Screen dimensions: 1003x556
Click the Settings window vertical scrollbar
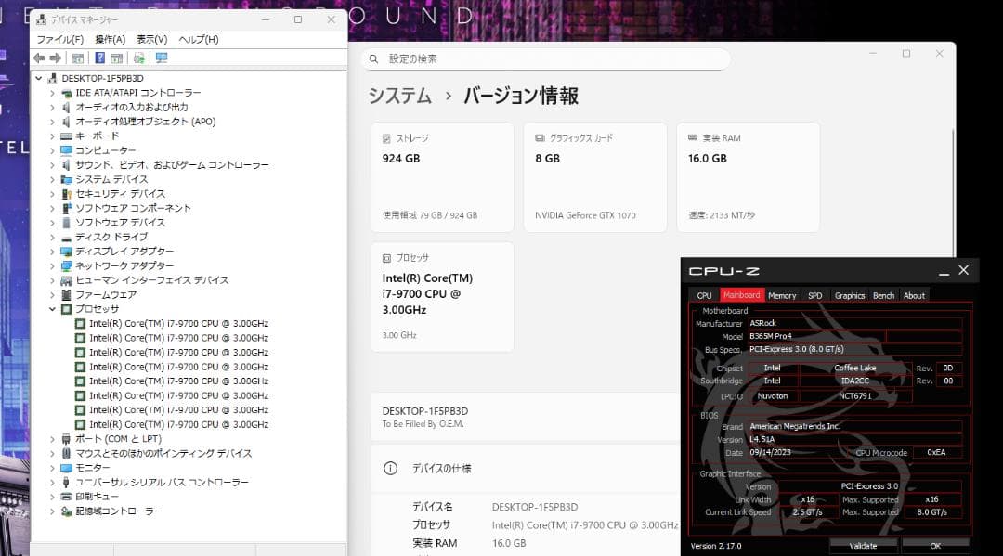pyautogui.click(x=953, y=192)
